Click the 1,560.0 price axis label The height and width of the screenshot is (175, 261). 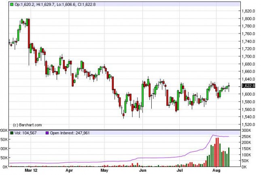[248, 109]
